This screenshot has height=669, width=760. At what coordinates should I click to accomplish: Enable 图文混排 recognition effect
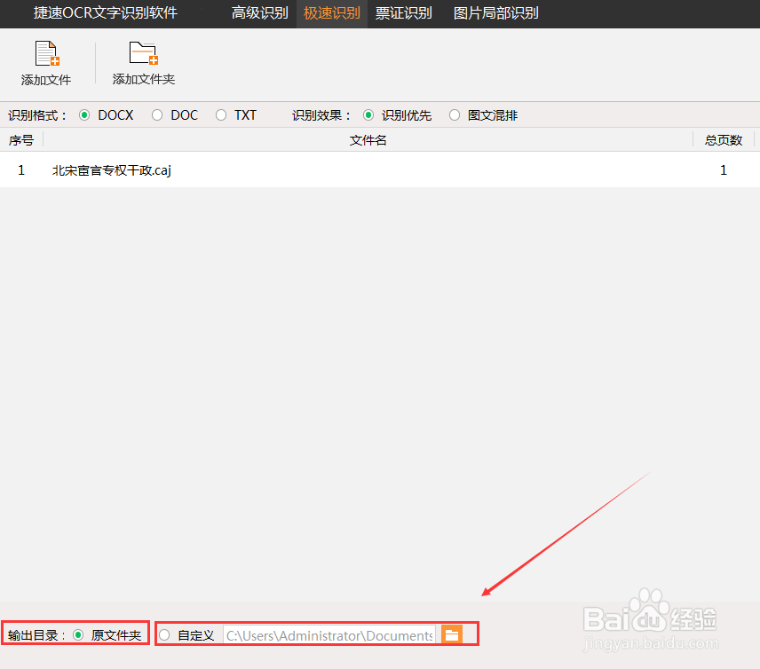454,114
